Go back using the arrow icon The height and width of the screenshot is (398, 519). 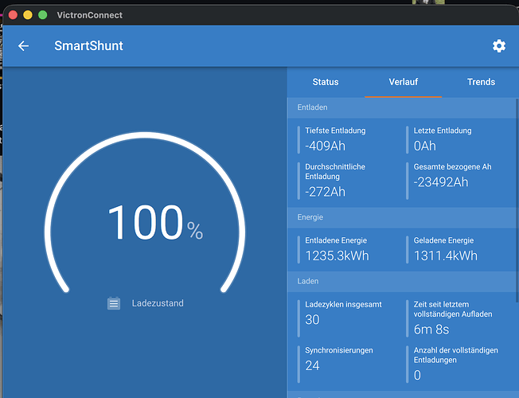24,45
